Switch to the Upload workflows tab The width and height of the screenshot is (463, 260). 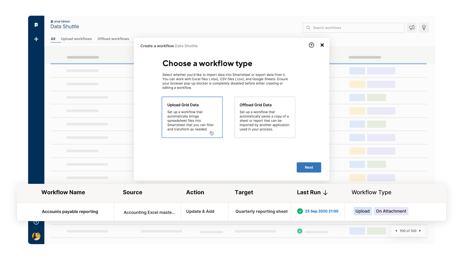[76, 39]
